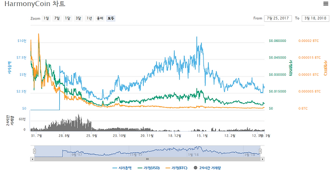The width and height of the screenshot is (336, 172).
Task: Click the 0 BTC axis label
Action: coord(303,109)
